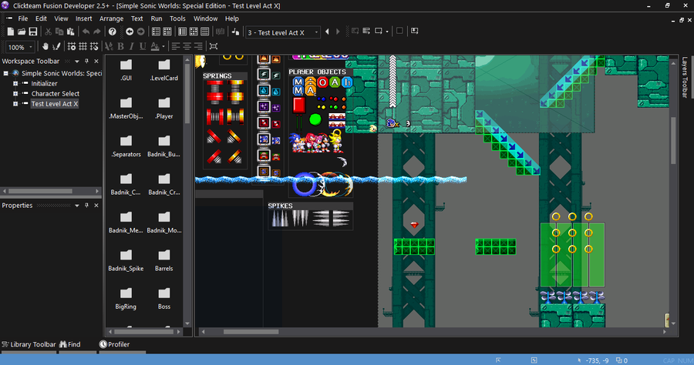Open the Tools menu
The width and height of the screenshot is (694, 365).
[x=177, y=18]
